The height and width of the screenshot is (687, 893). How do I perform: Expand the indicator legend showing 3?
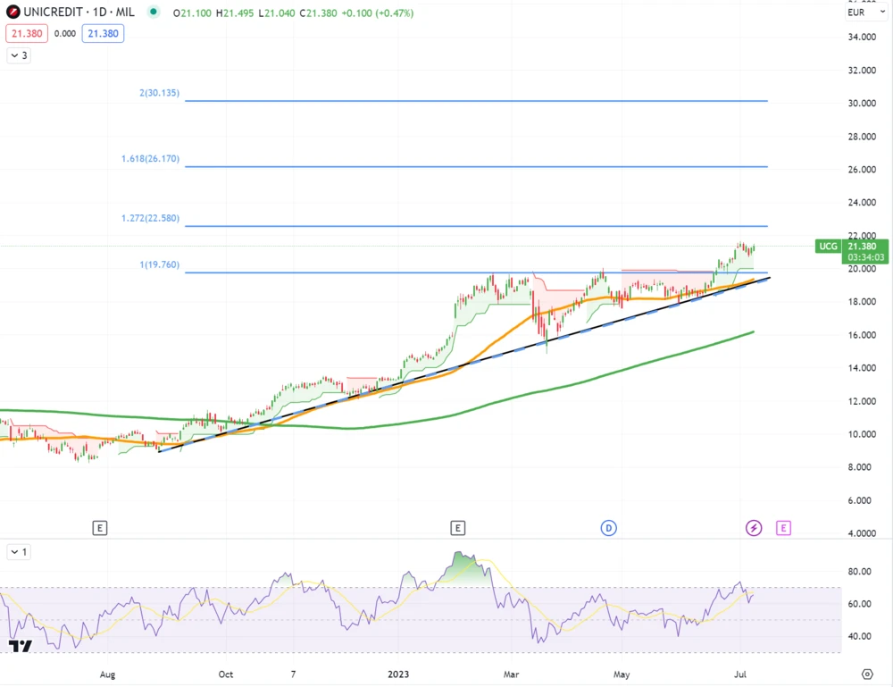pyautogui.click(x=19, y=55)
